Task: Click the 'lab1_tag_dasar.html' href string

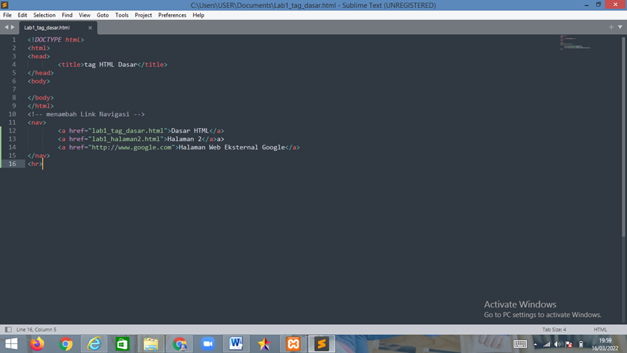Action: click(128, 131)
